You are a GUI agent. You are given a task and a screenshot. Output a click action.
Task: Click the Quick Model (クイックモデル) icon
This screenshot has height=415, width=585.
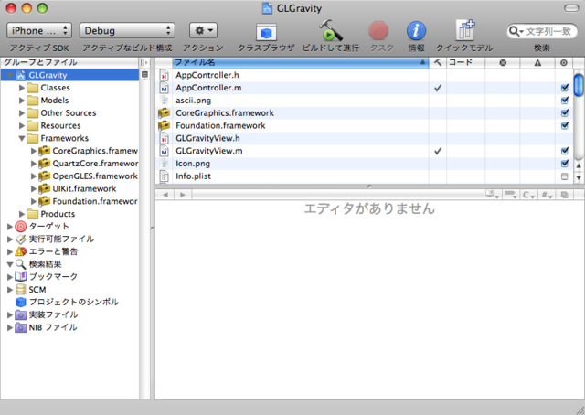[464, 30]
